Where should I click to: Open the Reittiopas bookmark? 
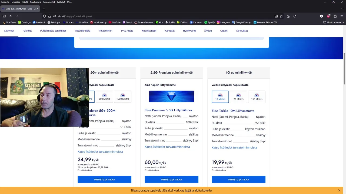coord(54,22)
